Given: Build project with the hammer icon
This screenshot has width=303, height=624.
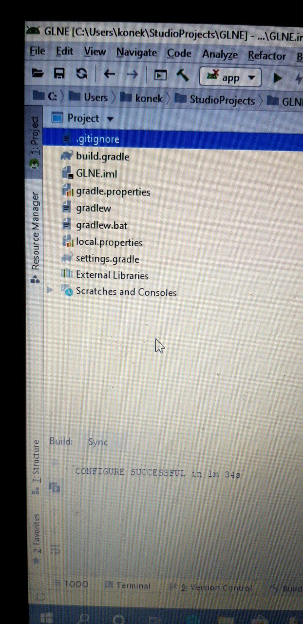Looking at the screenshot, I should pyautogui.click(x=183, y=75).
